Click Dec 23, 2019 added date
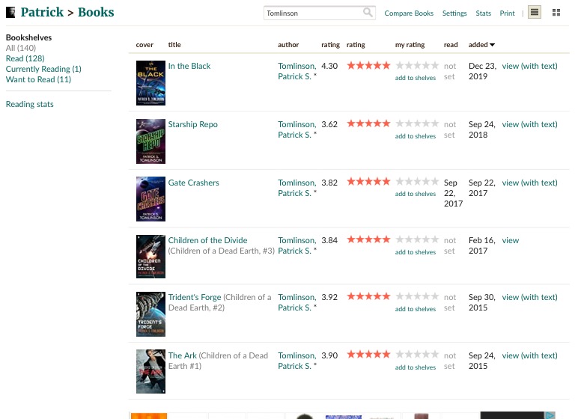 [482, 71]
